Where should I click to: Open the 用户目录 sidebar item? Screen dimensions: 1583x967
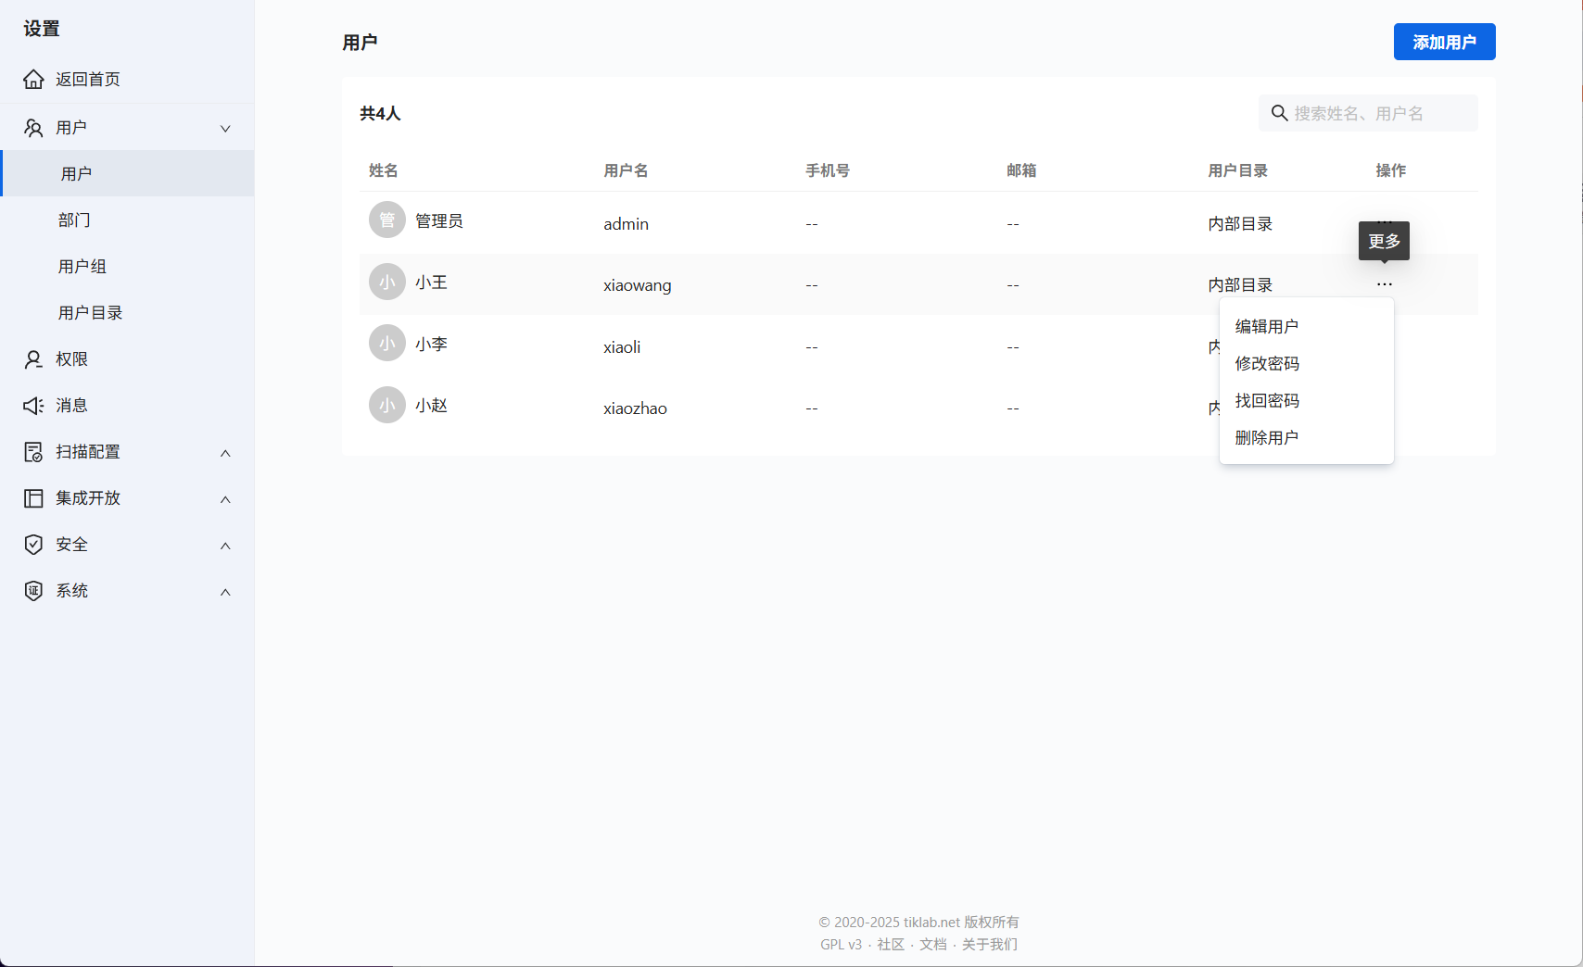click(x=128, y=312)
